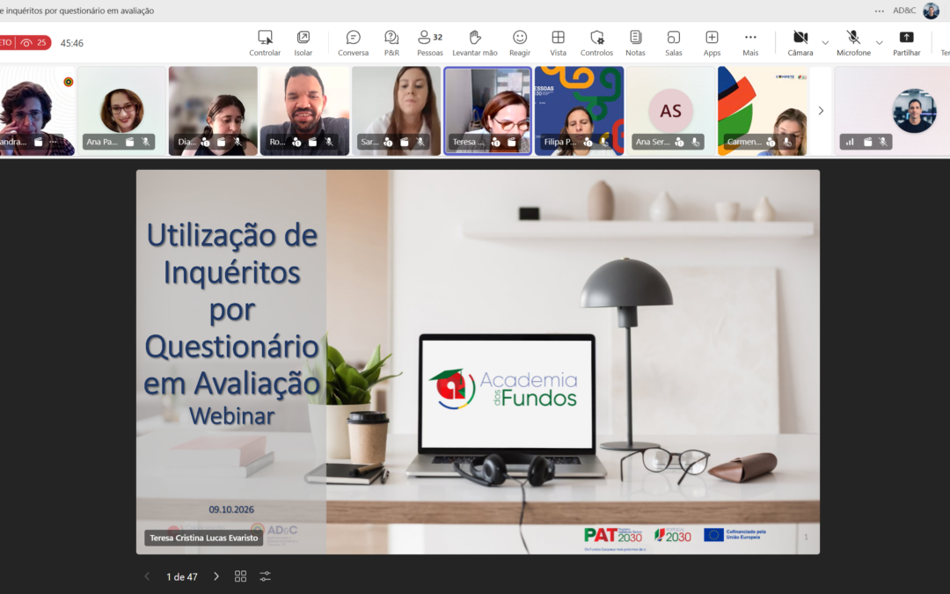Open the Conversa chat panel

click(x=354, y=43)
